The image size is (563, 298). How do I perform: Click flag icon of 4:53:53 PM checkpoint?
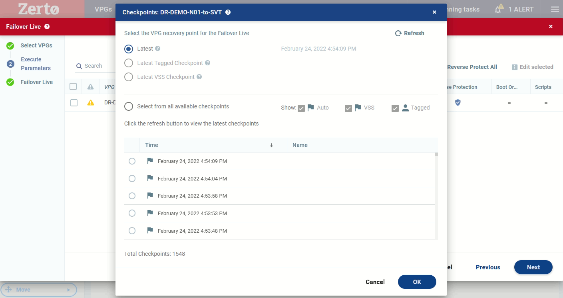150,213
